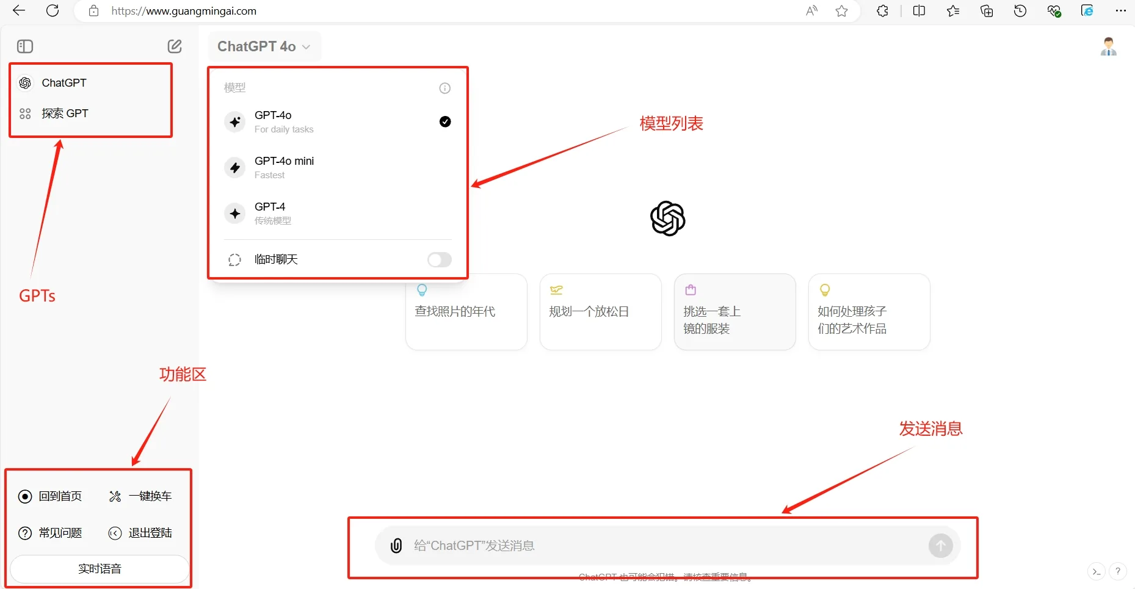
Task: Click the GPT-4o sparkle icon
Action: pyautogui.click(x=235, y=121)
